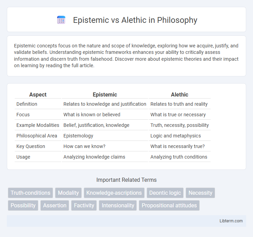Image resolution: width=253 pixels, height=237 pixels.
Task: Click the Epistemic column header
Action: pyautogui.click(x=105, y=94)
